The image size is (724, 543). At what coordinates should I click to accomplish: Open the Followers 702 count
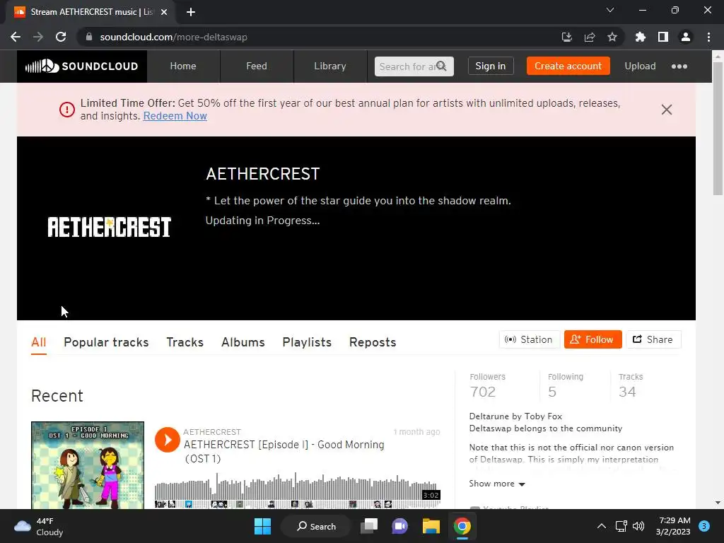click(x=487, y=385)
